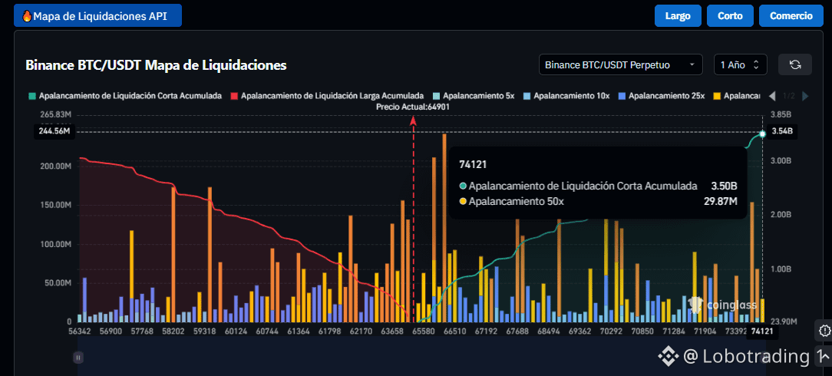Toggle Apalancamiento 10x legend series
Image resolution: width=832 pixels, height=376 pixels.
coord(566,96)
